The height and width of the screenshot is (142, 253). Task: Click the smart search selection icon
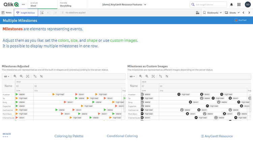point(42,12)
